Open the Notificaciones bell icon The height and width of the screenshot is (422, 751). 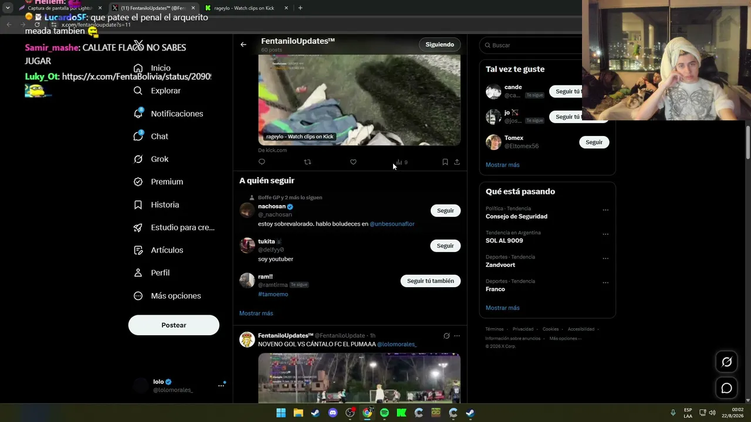point(138,114)
